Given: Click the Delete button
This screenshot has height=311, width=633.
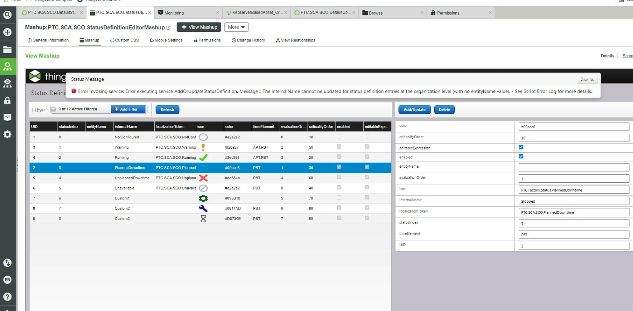Looking at the screenshot, I should (444, 110).
